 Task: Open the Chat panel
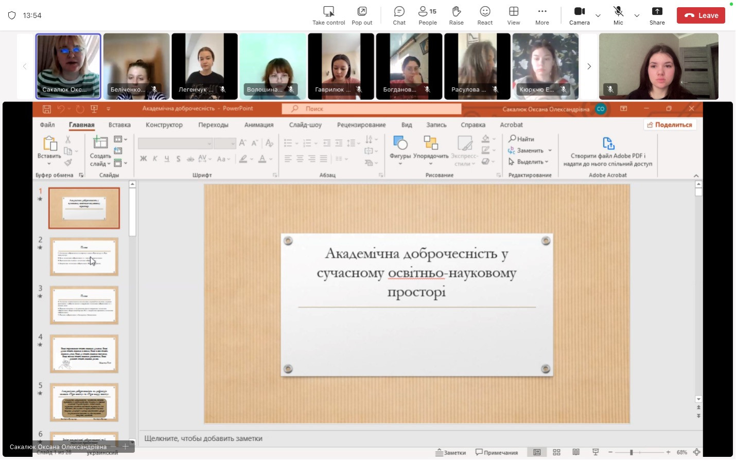click(x=399, y=15)
